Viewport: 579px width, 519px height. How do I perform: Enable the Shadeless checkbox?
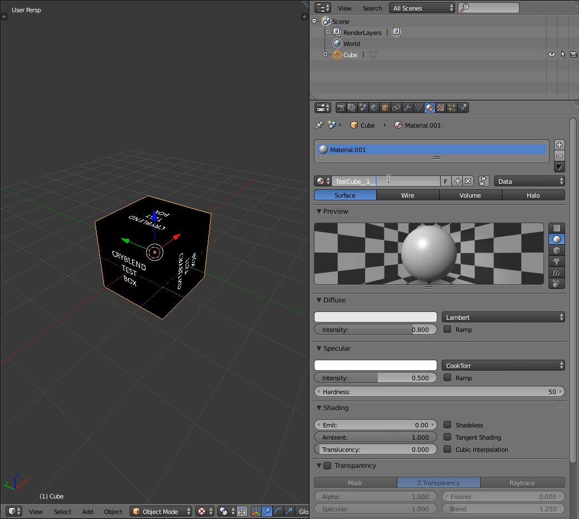click(447, 425)
